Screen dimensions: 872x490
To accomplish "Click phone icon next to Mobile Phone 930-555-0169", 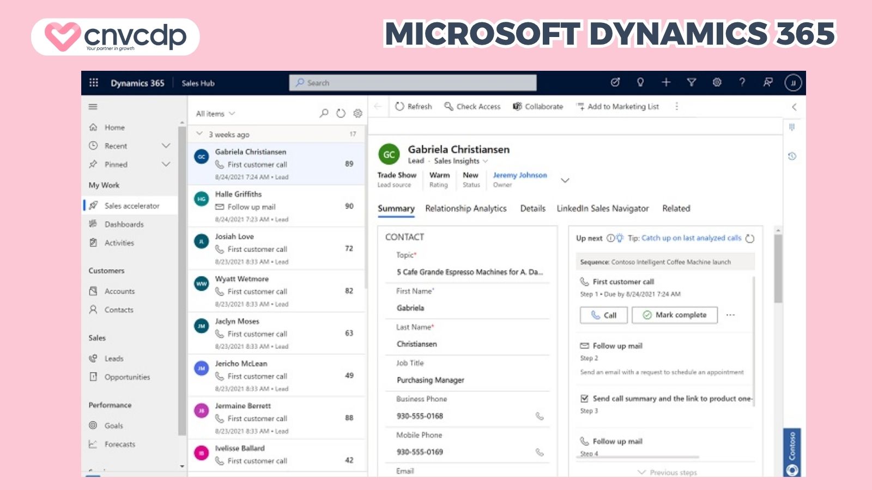I will (540, 452).
